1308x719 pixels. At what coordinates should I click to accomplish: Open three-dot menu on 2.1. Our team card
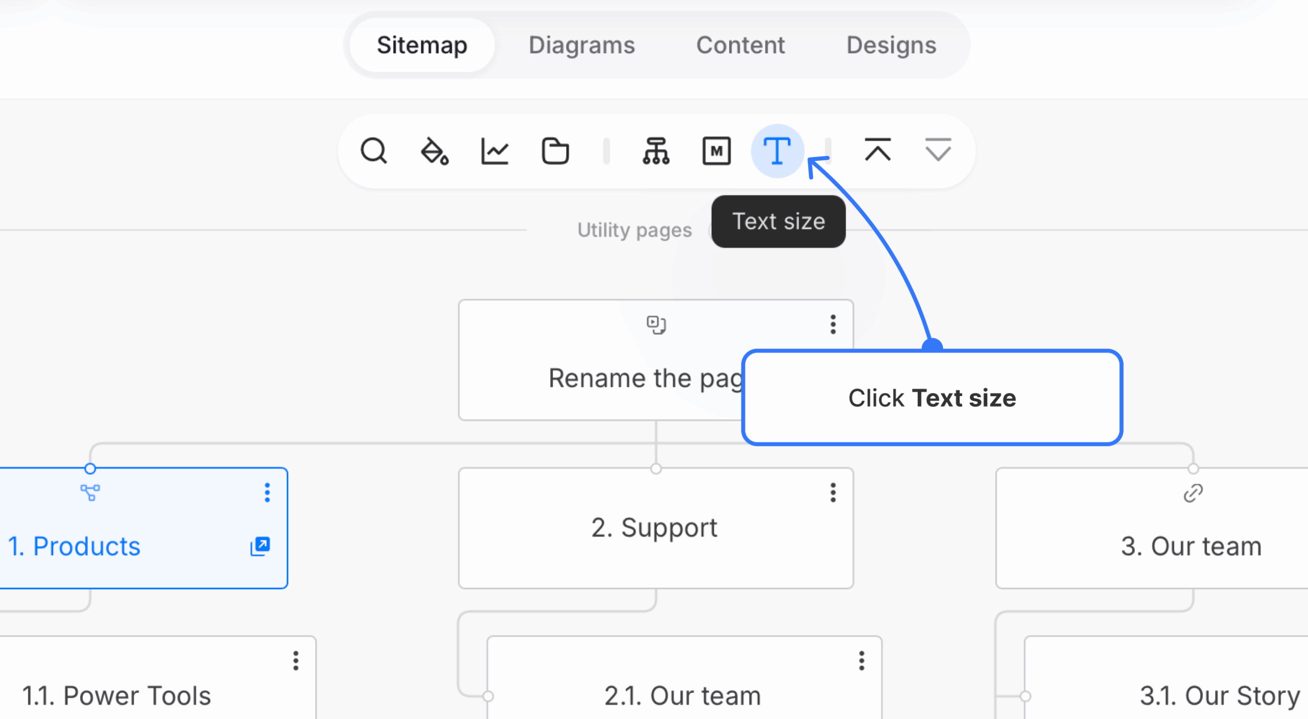(x=861, y=661)
